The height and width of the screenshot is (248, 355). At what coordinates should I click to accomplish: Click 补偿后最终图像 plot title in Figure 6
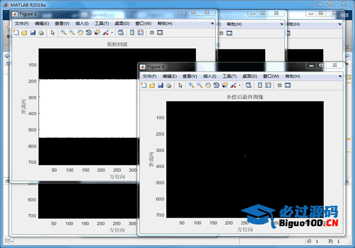(x=245, y=97)
